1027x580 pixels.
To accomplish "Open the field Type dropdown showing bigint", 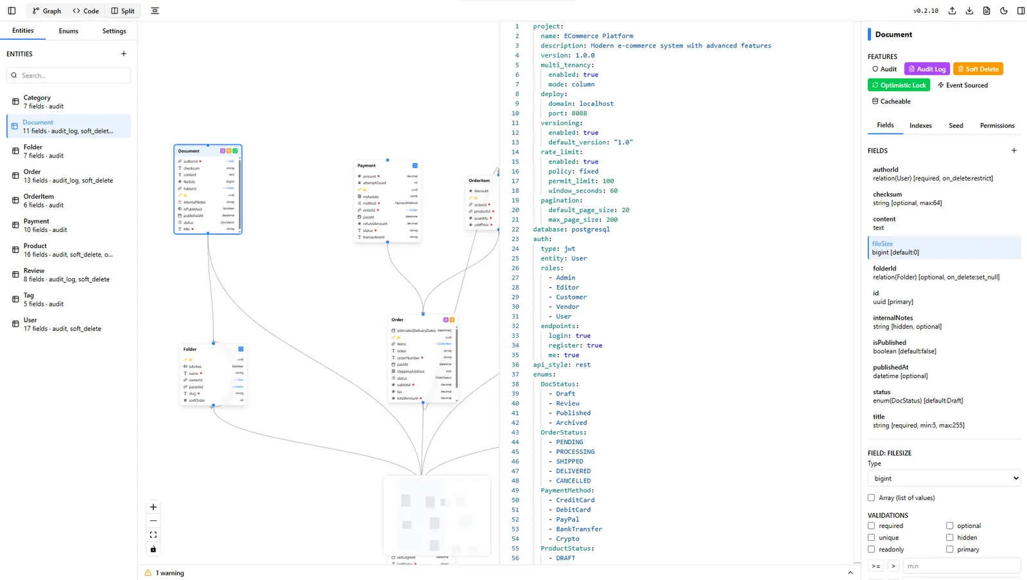I will 944,478.
